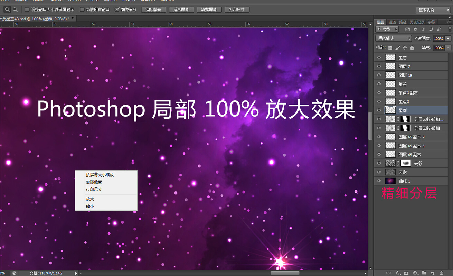This screenshot has height=276, width=453.
Task: Click the 曲线 1 layer thumbnail
Action: tap(390, 181)
